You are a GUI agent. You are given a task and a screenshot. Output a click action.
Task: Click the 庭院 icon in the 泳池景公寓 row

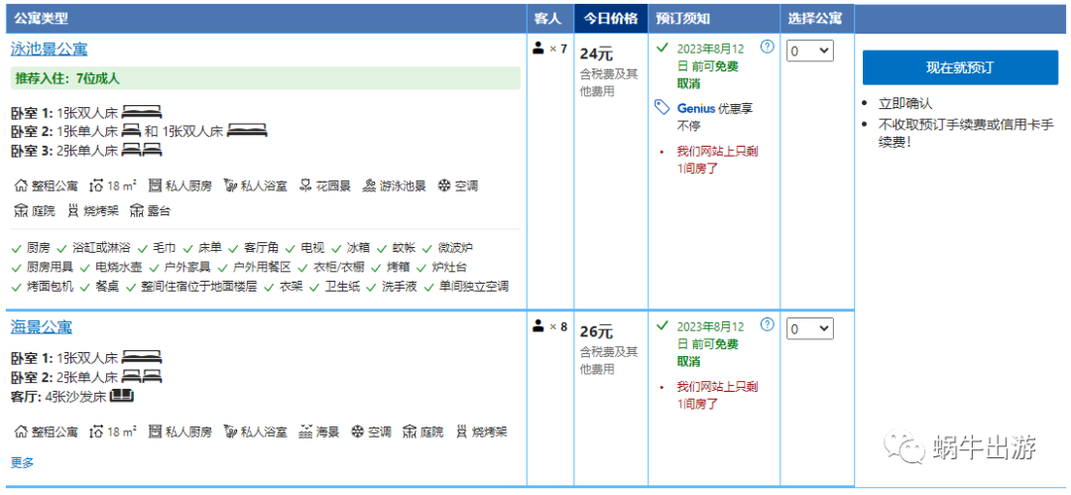point(21,211)
